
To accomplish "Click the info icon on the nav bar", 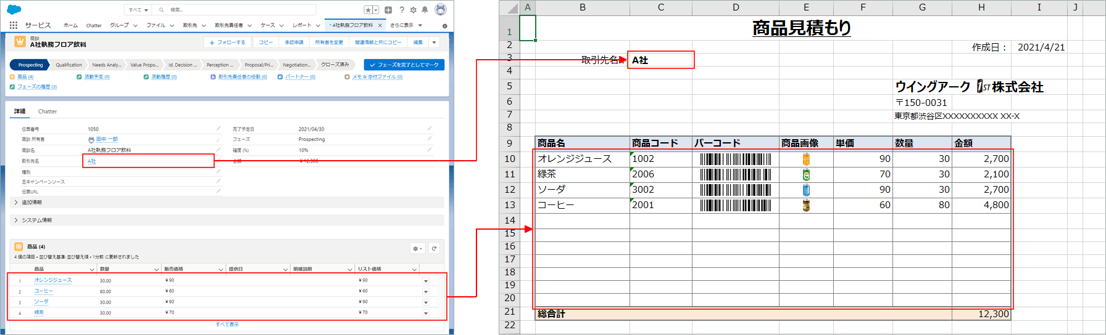I will [x=445, y=26].
